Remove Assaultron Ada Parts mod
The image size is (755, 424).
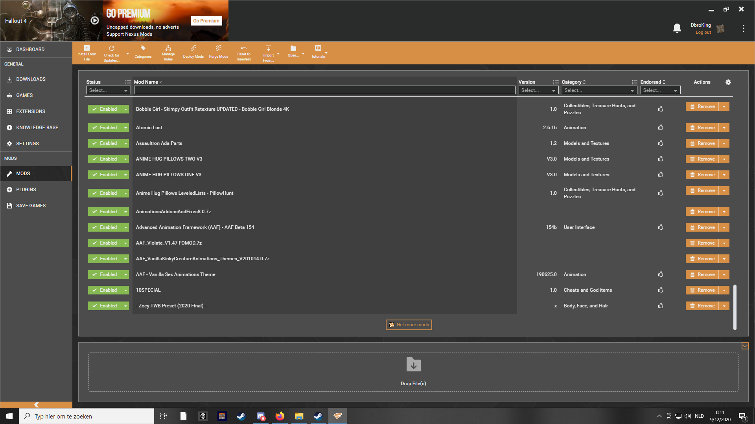(702, 143)
